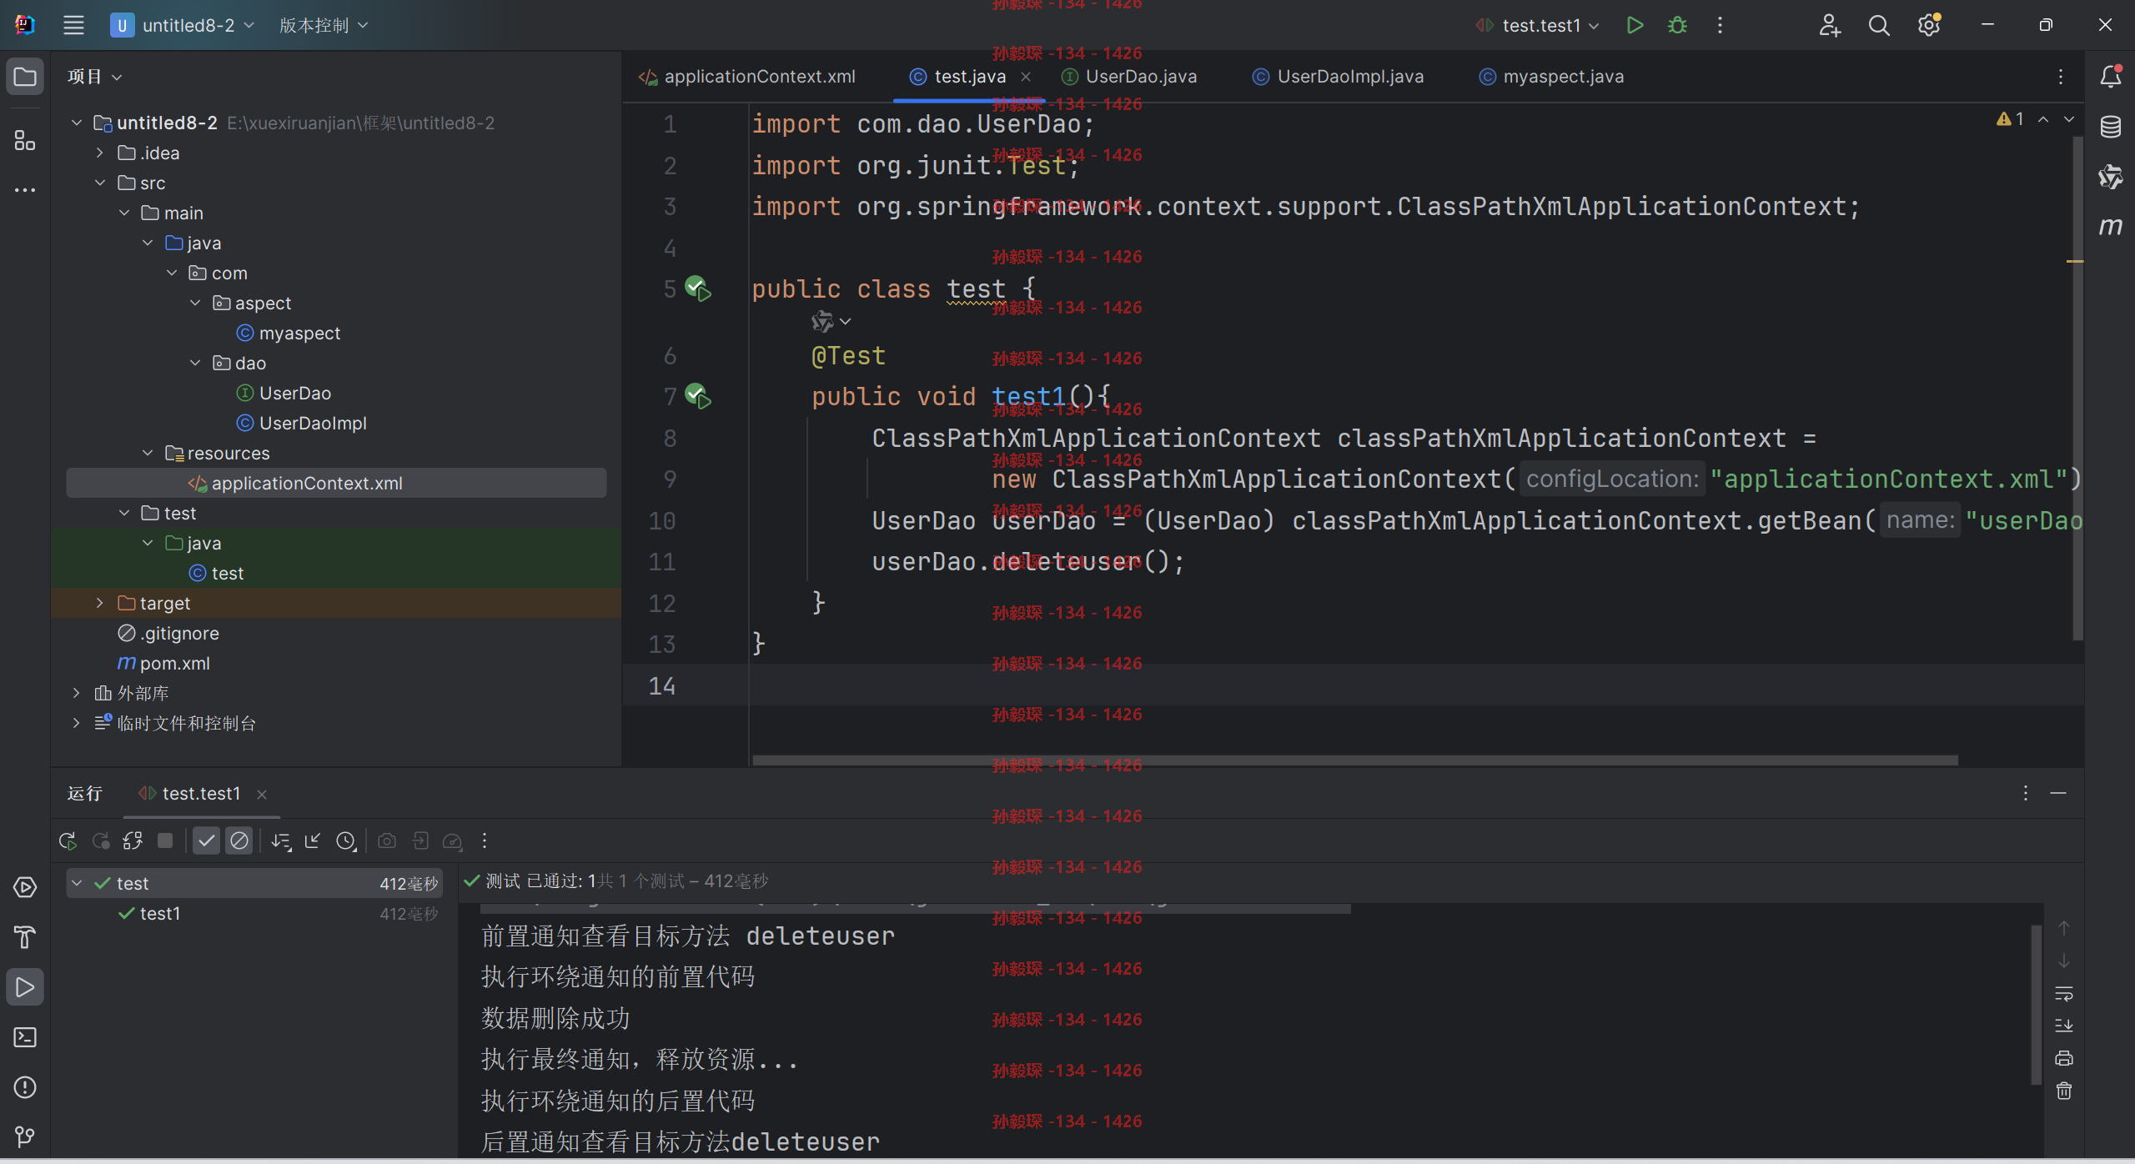Open the Terminal tool window

(25, 1037)
